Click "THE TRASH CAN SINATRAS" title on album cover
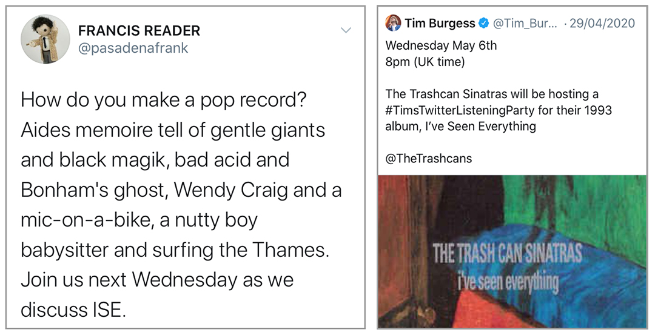The height and width of the screenshot is (335, 655). pyautogui.click(x=507, y=254)
